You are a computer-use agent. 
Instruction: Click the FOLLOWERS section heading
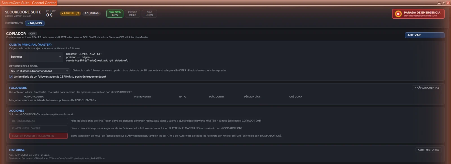18,88
